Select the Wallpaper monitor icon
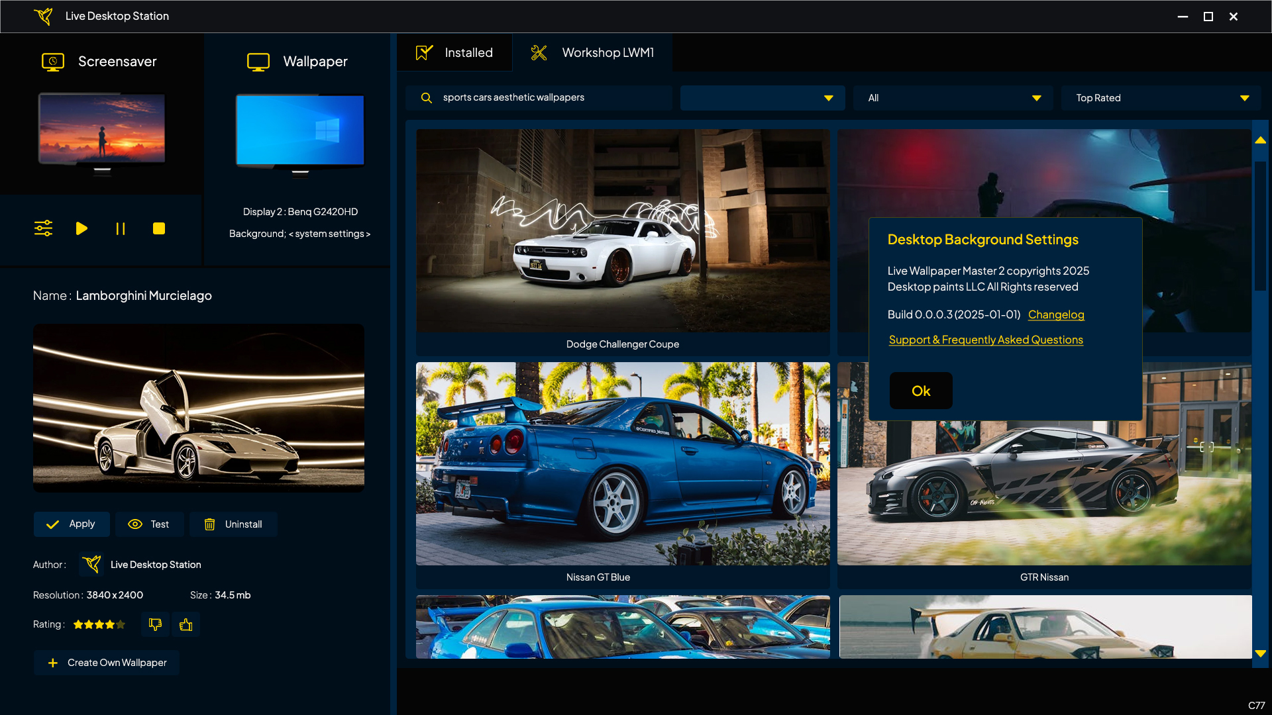 click(x=258, y=61)
